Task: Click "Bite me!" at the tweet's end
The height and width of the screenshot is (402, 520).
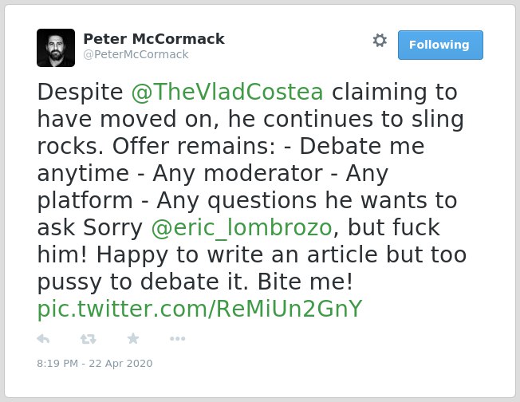Action: pos(305,282)
